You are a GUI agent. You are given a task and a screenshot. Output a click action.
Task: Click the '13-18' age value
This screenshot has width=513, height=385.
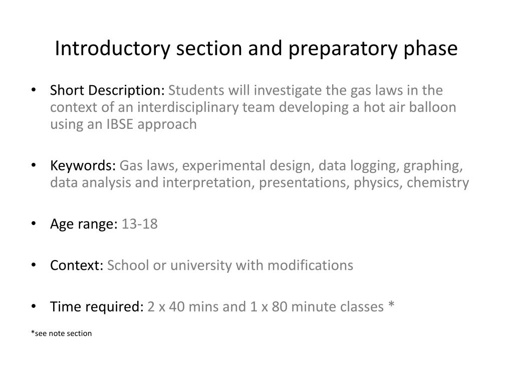click(139, 224)
